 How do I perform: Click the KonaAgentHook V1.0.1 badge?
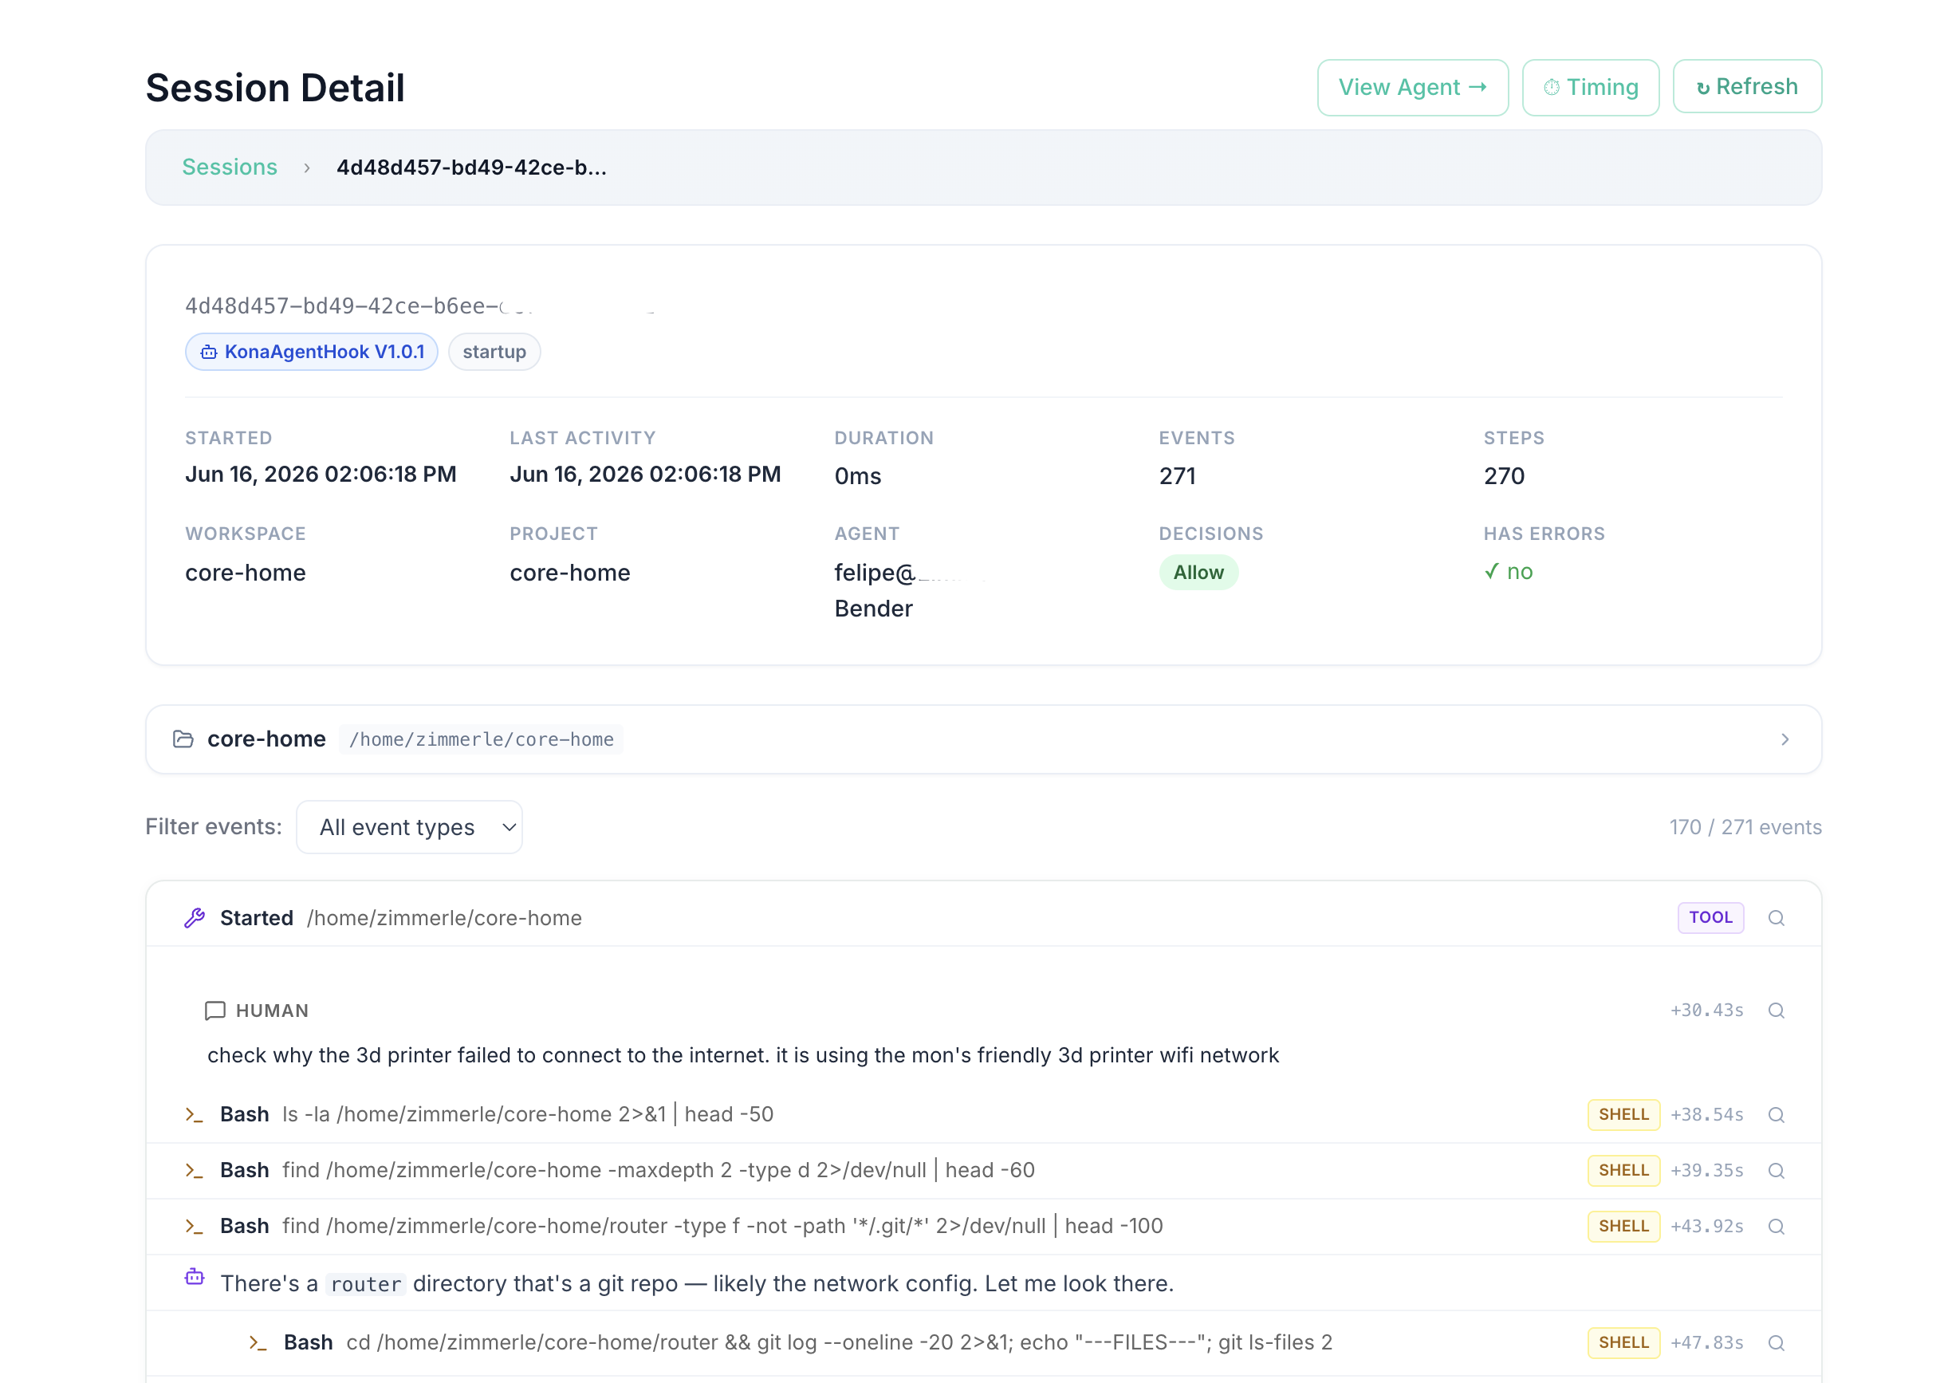(x=312, y=352)
